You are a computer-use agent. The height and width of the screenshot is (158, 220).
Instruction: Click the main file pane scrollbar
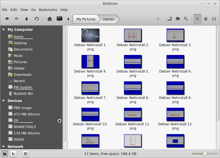[x=218, y=73]
